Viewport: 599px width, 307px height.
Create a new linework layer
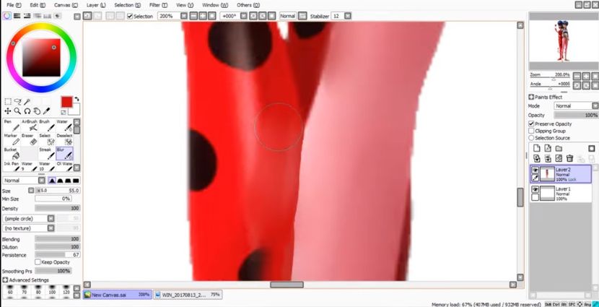tap(548, 148)
